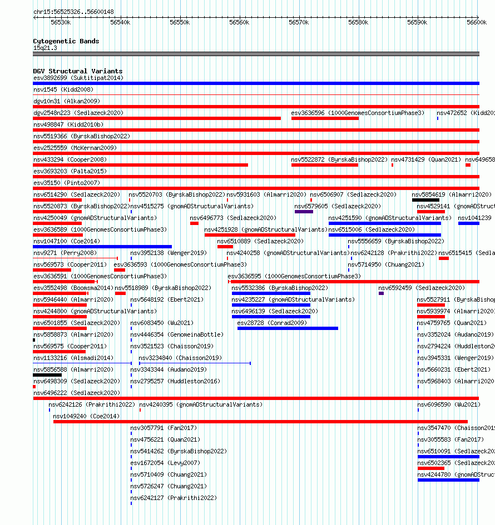The width and height of the screenshot is (495, 525).
Task: Click nsv433294 (Cooper2008) label
Action: 70,160
